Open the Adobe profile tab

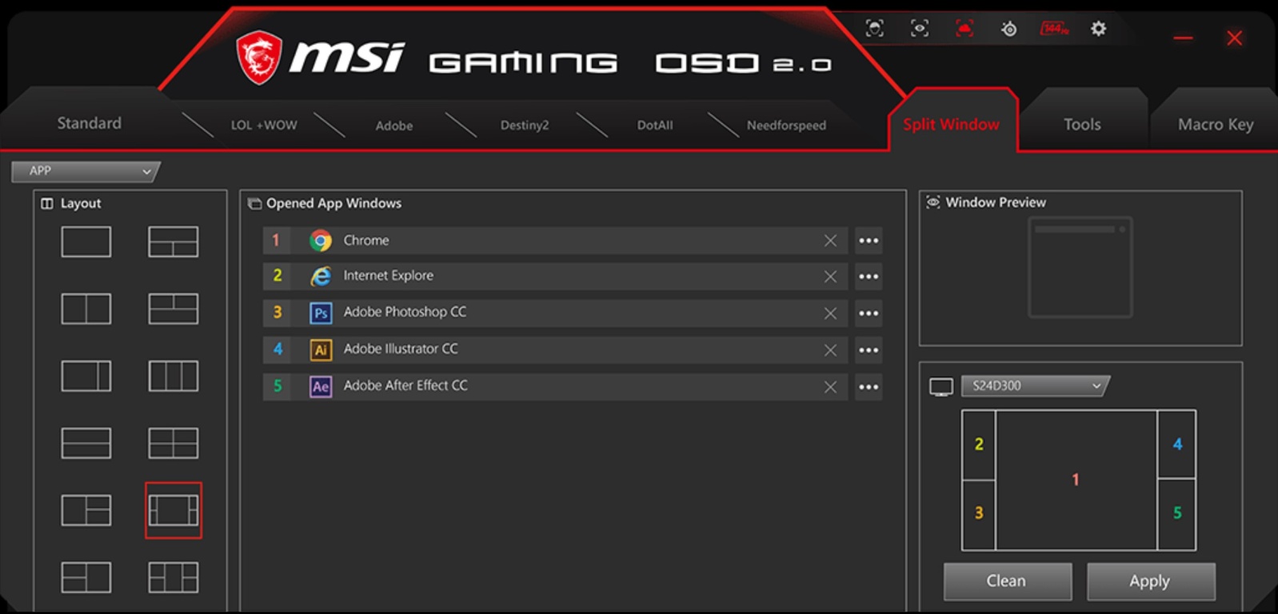(x=394, y=126)
